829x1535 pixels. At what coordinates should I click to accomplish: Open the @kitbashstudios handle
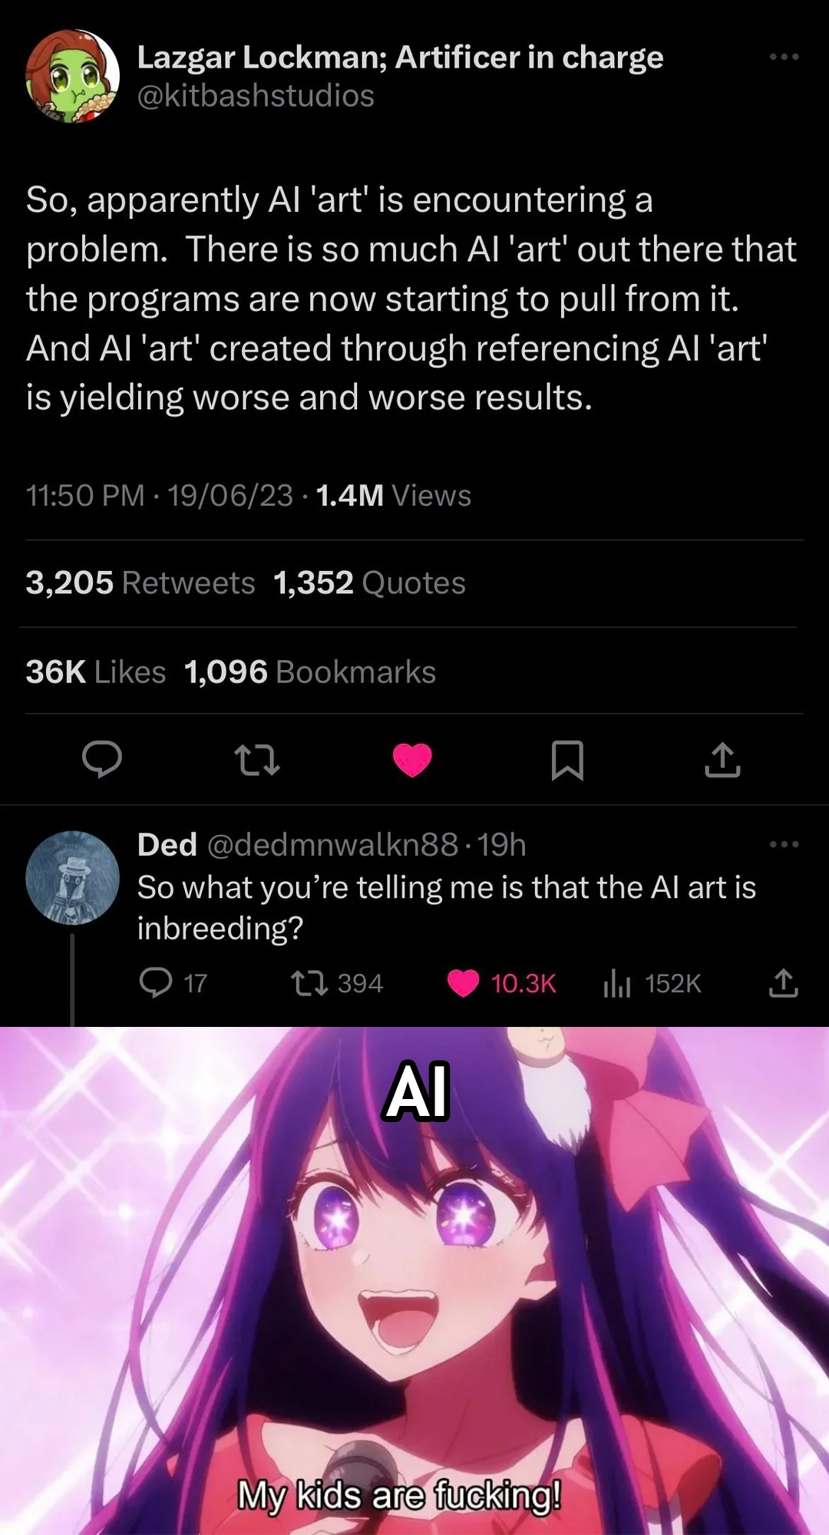(x=256, y=96)
